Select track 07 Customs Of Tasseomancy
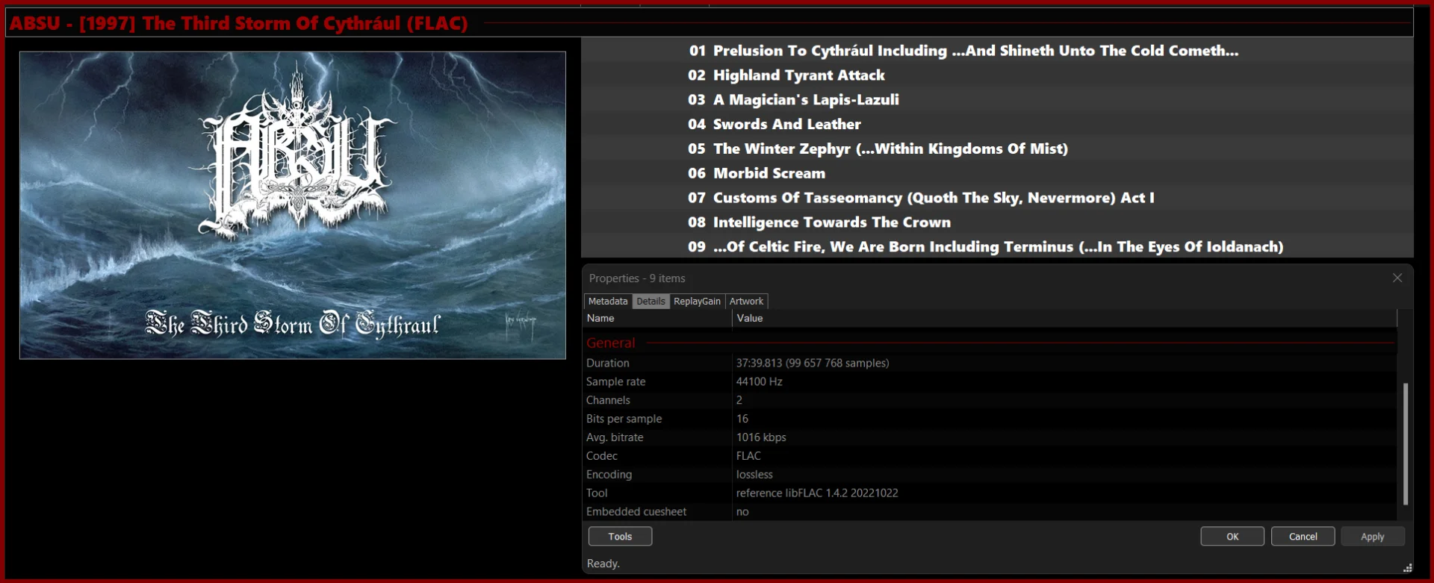1434x583 pixels. pyautogui.click(x=997, y=198)
